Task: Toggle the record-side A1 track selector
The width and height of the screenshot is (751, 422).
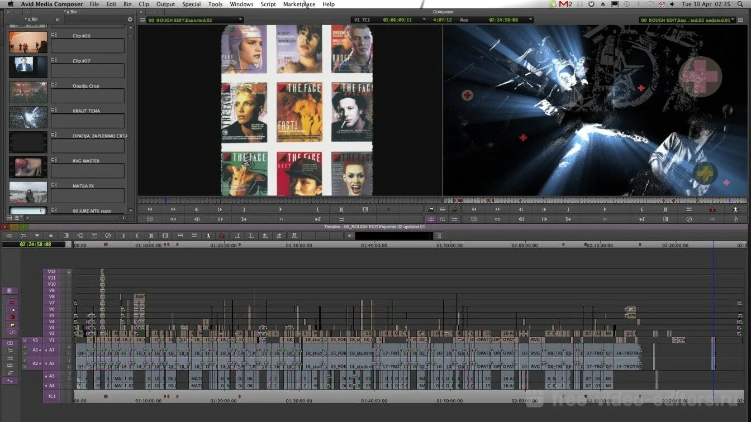Action: pyautogui.click(x=51, y=350)
